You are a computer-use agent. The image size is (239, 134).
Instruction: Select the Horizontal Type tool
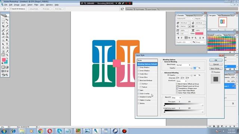(7, 44)
